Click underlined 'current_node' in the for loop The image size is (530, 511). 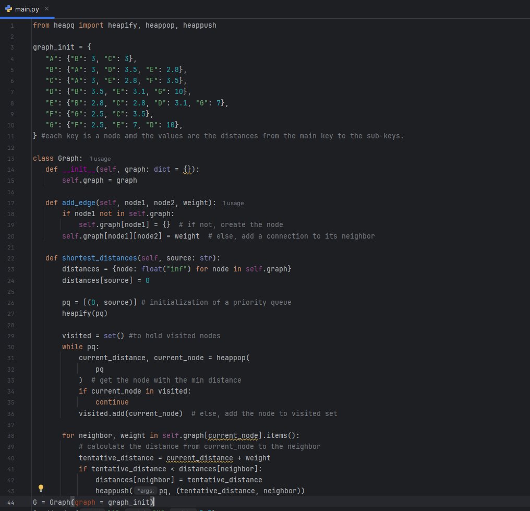pos(233,436)
